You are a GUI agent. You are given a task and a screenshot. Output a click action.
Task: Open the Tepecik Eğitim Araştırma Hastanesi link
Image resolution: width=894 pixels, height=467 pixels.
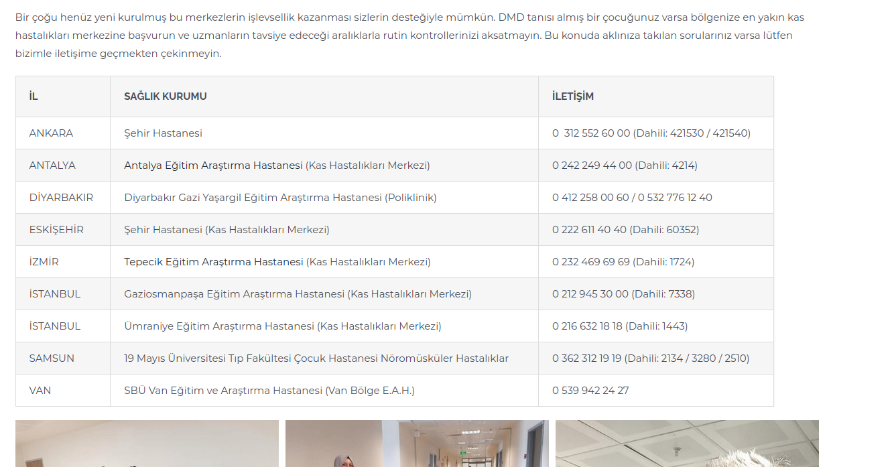(213, 262)
